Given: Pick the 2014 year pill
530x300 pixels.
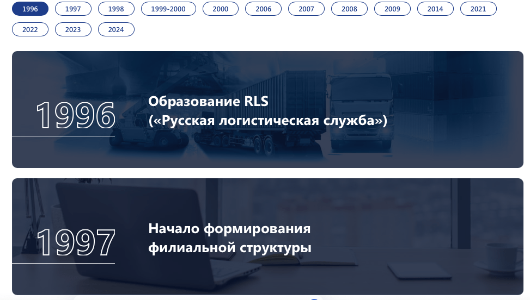Looking at the screenshot, I should pos(435,9).
